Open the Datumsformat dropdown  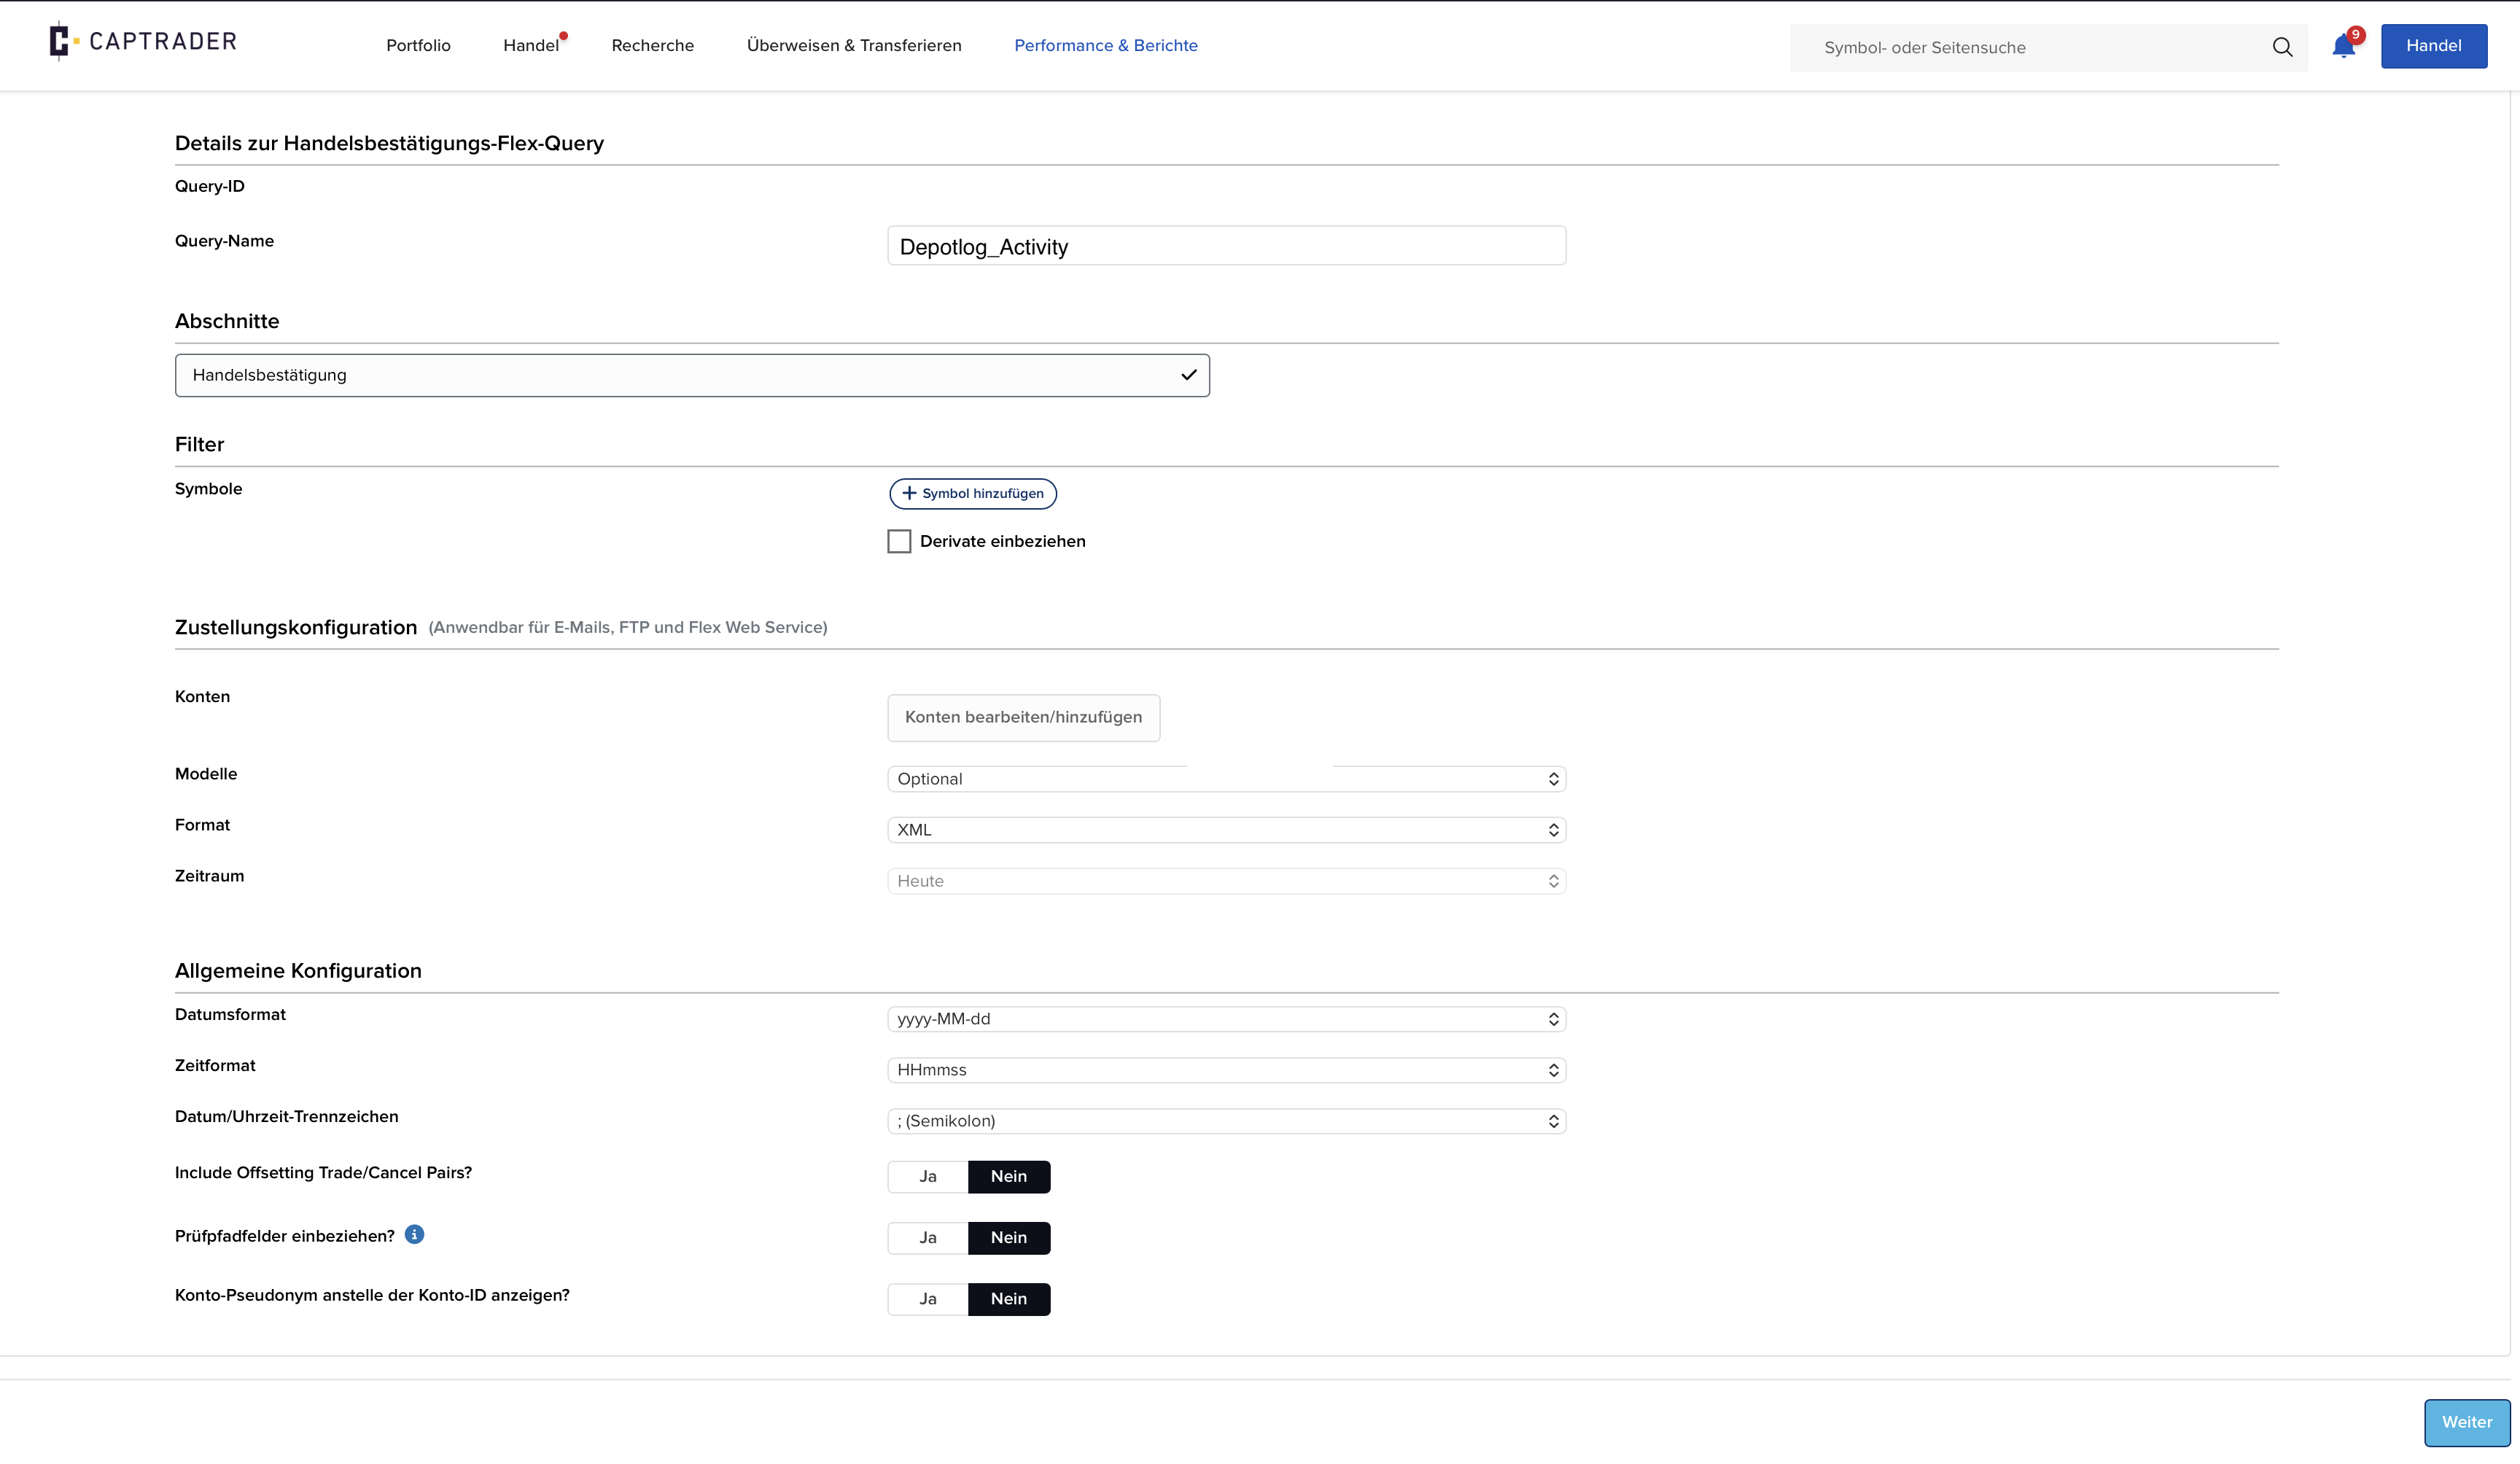(1226, 1019)
